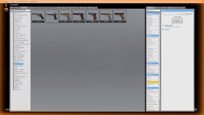The image size is (204, 115).
Task: Open the CW 2.0 weapon category
Action: click(16, 24)
